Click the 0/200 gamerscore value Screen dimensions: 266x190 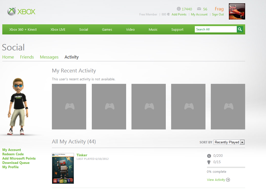click(218, 156)
